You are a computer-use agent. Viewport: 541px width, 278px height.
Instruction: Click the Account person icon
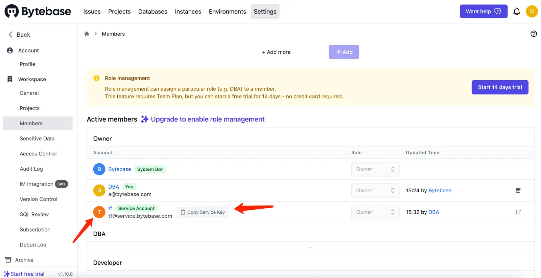click(10, 50)
